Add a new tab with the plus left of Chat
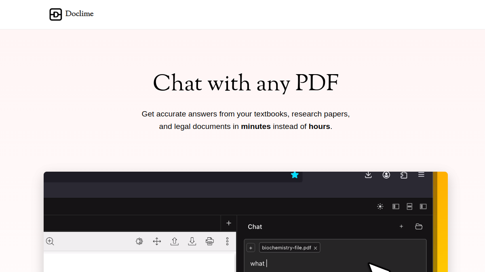 (229, 223)
